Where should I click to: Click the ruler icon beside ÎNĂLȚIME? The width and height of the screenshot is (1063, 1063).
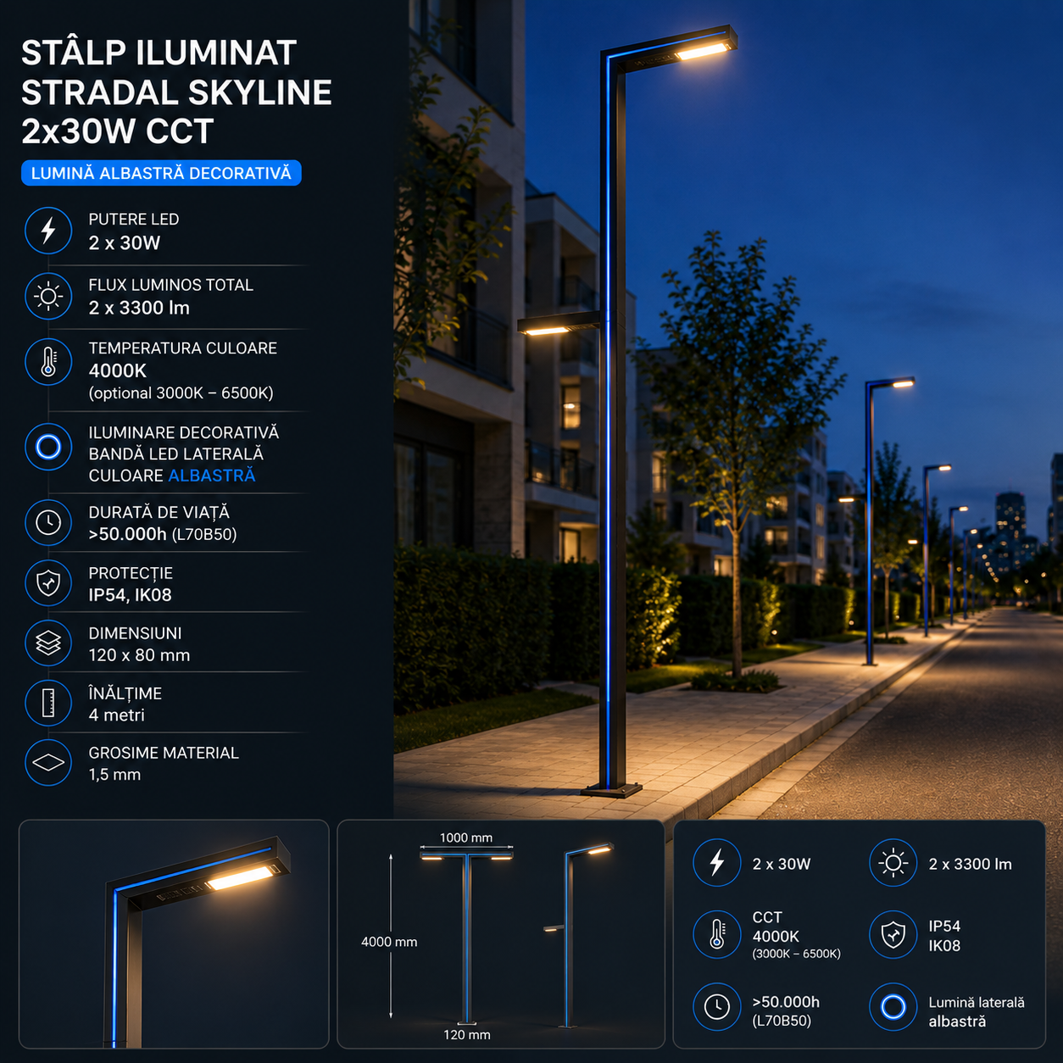[x=48, y=703]
